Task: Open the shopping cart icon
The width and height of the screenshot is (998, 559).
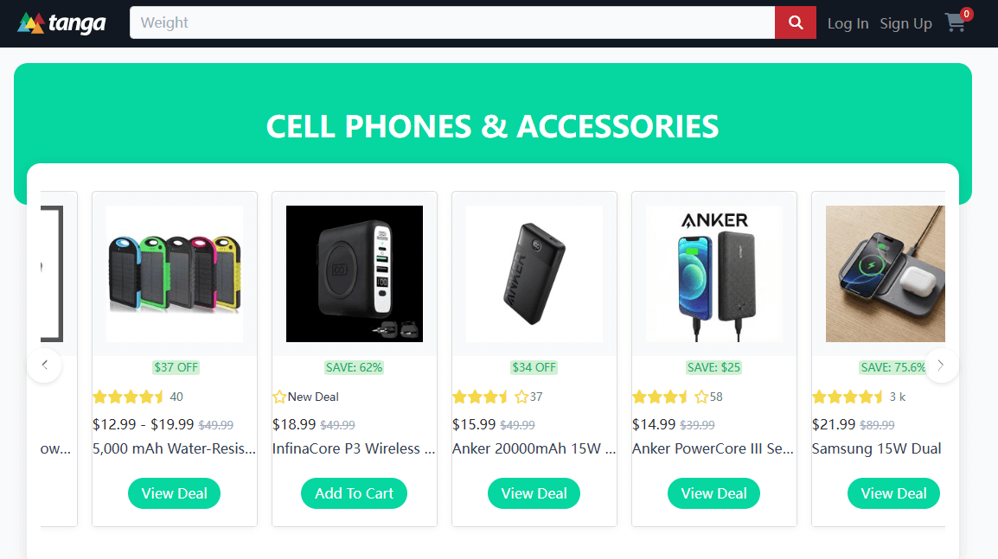Action: (x=956, y=22)
